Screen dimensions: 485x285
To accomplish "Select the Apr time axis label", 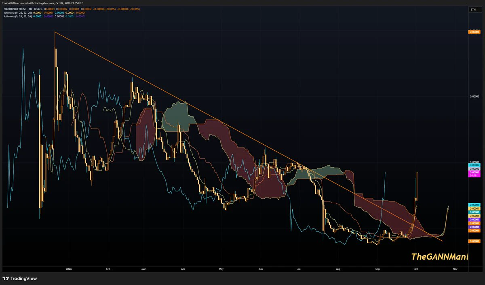I will [183, 268].
